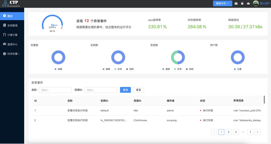This screenshot has width=271, height=144.
Task: Click the k8s resource cell
Action: click(x=136, y=110)
